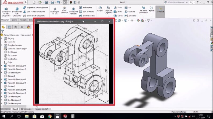Switch to Çizim ribbon tab
This screenshot has height=119, width=213.
[14, 20]
